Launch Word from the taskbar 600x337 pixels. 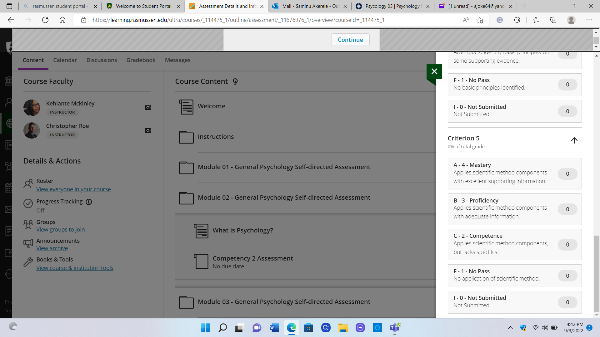(274, 328)
